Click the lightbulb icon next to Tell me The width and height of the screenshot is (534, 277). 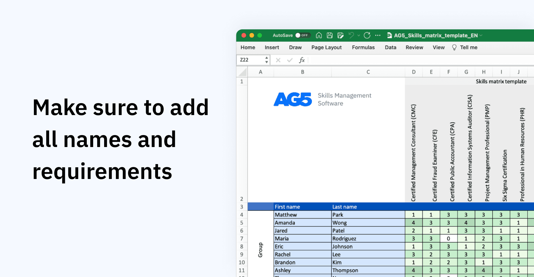[x=454, y=47]
